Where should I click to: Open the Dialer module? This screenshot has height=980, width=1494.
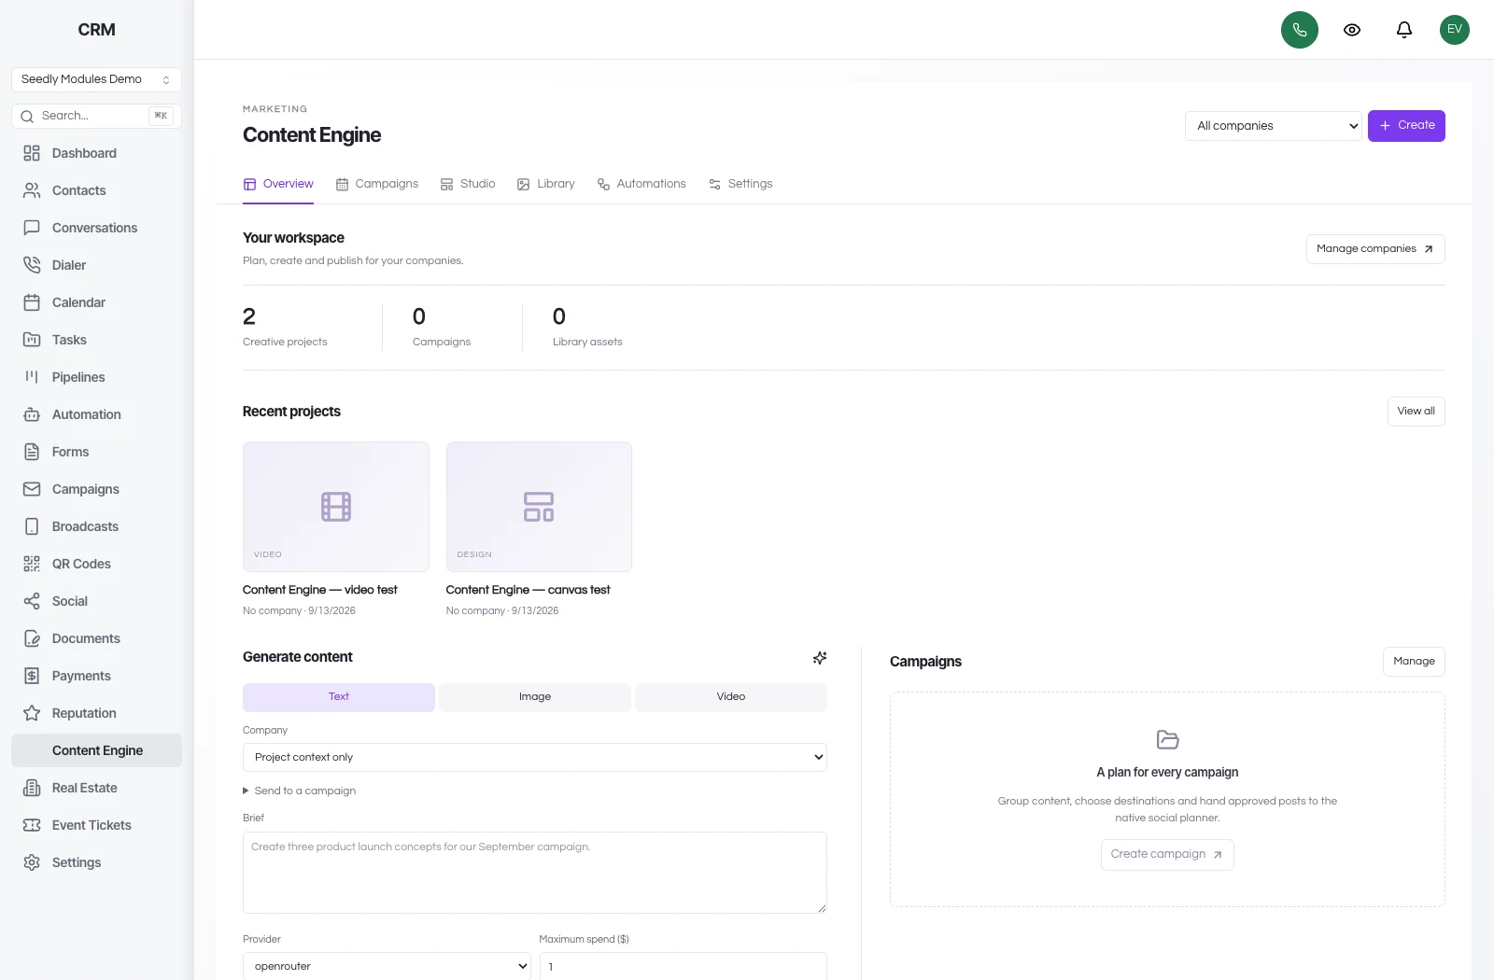click(96, 265)
